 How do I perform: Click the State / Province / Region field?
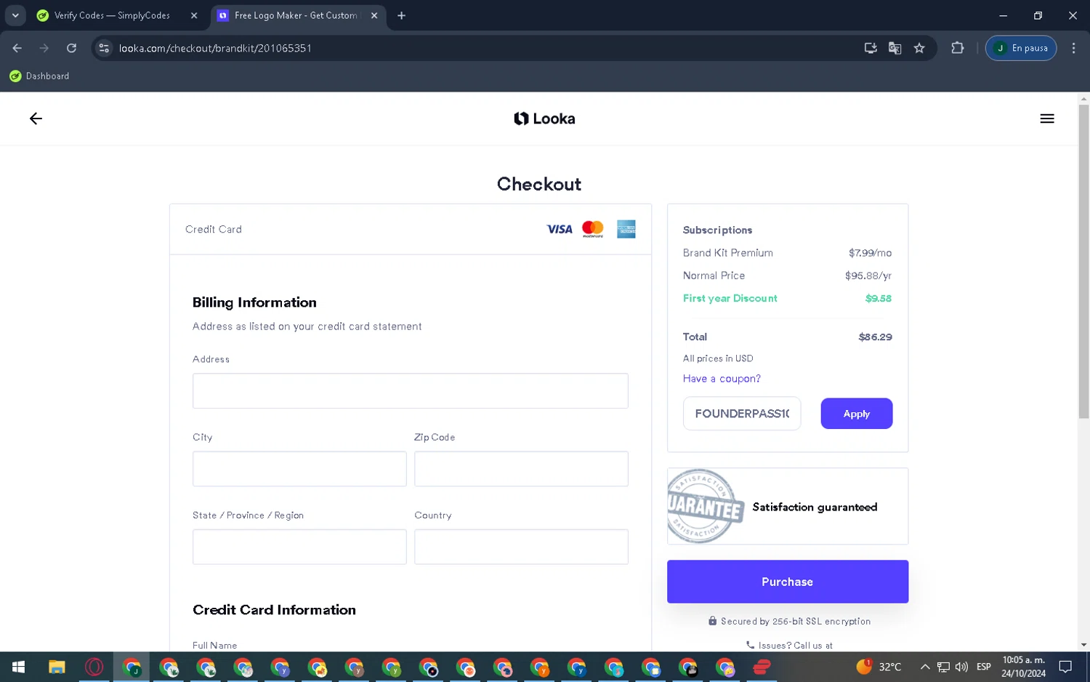pos(299,547)
